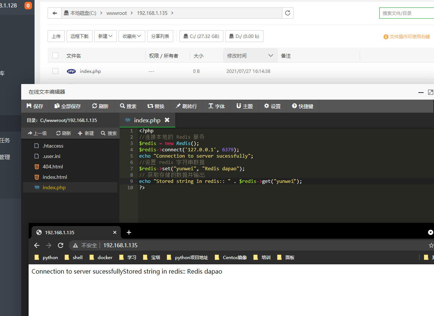Click wwwroot in the breadcrumb path
The image size is (434, 316).
117,13
